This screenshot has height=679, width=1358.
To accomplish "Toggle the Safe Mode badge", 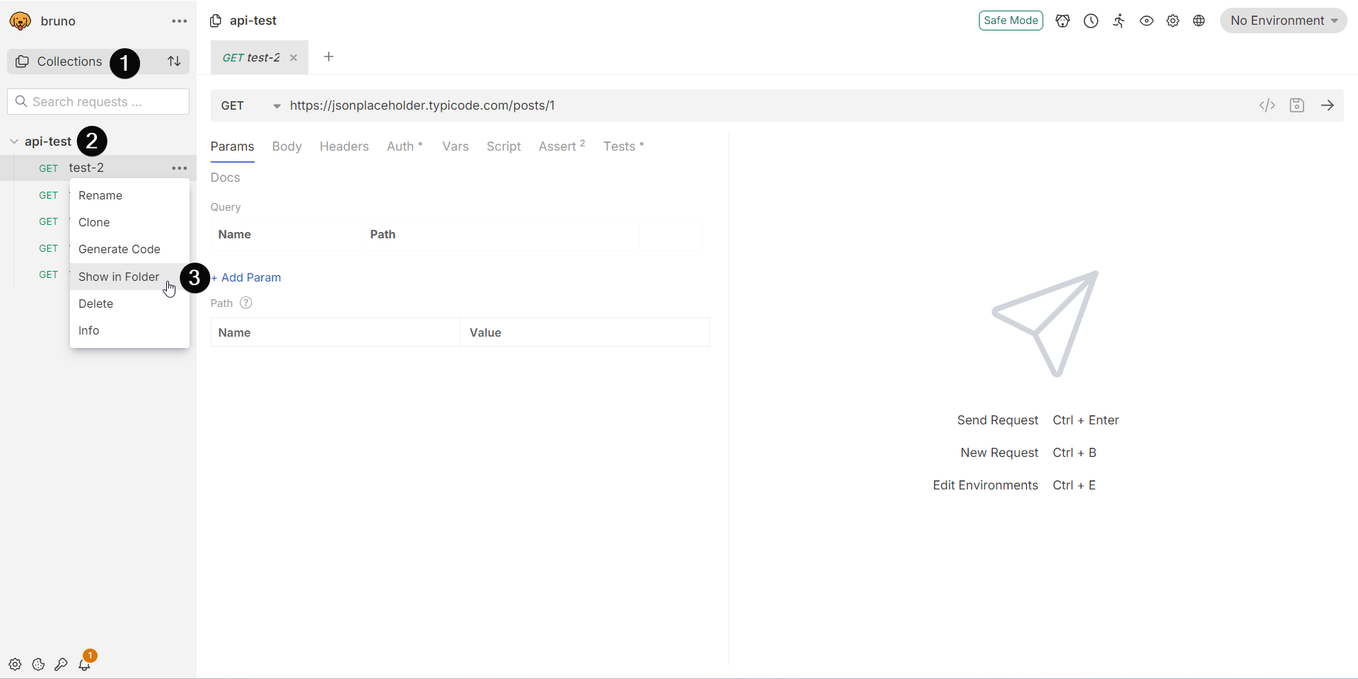I will tap(1010, 21).
